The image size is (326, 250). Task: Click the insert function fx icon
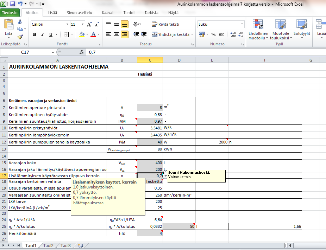tap(82, 52)
